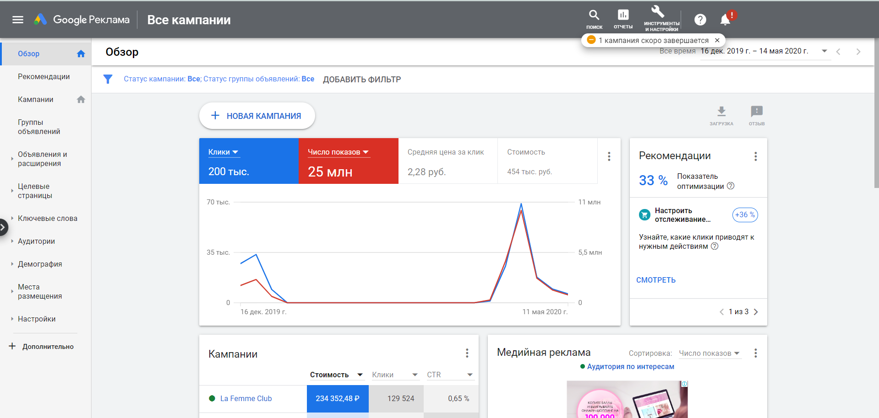879x418 pixels.
Task: Open the hamburger main menu
Action: pos(18,20)
